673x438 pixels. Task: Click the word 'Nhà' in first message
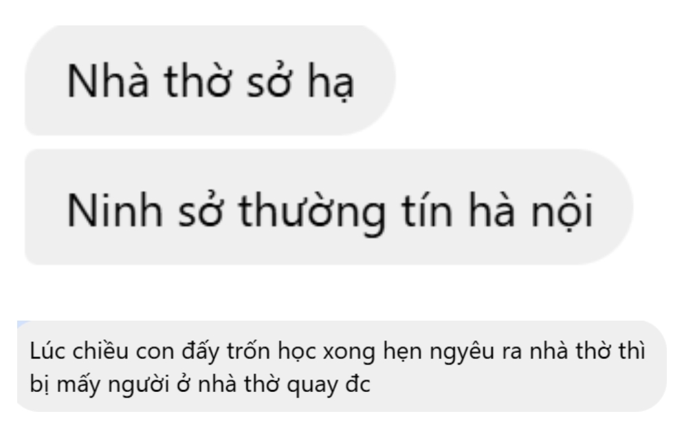click(x=108, y=80)
